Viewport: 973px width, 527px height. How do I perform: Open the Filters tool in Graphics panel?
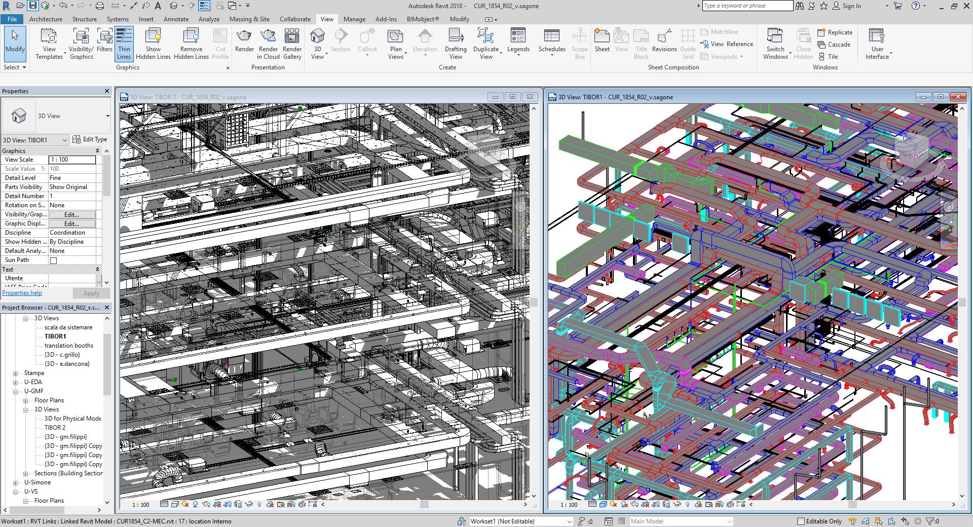(x=104, y=41)
